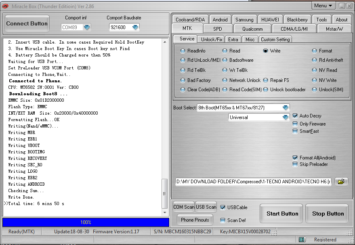Switch to the HUAWEI tab
Screen dimensions: 355x245
click(270, 19)
